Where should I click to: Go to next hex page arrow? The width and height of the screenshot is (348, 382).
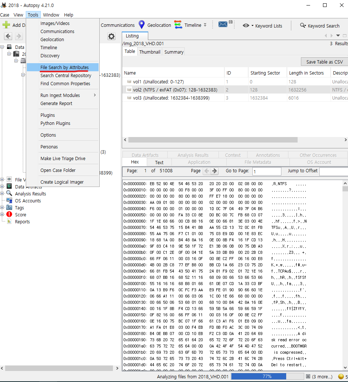click(214, 171)
